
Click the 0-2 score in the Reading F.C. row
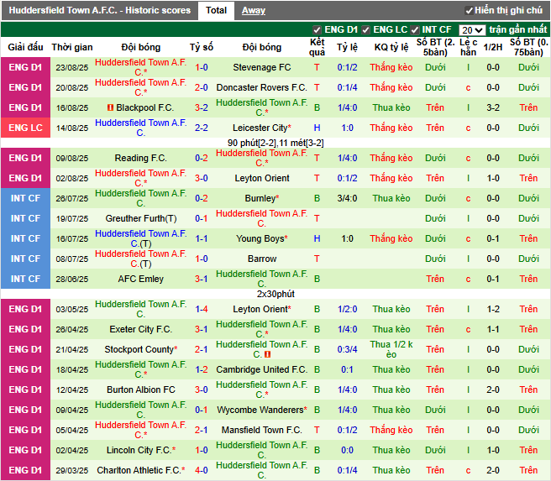click(x=202, y=158)
